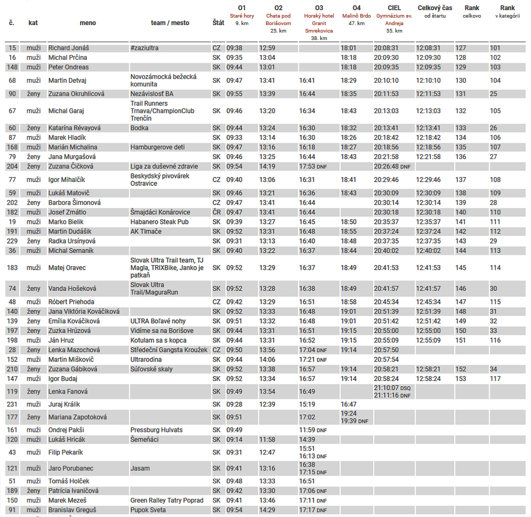Click the Štát column header
The height and width of the screenshot is (517, 531).
coord(218,23)
